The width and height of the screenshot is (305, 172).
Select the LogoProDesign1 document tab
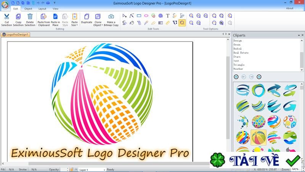click(15, 34)
